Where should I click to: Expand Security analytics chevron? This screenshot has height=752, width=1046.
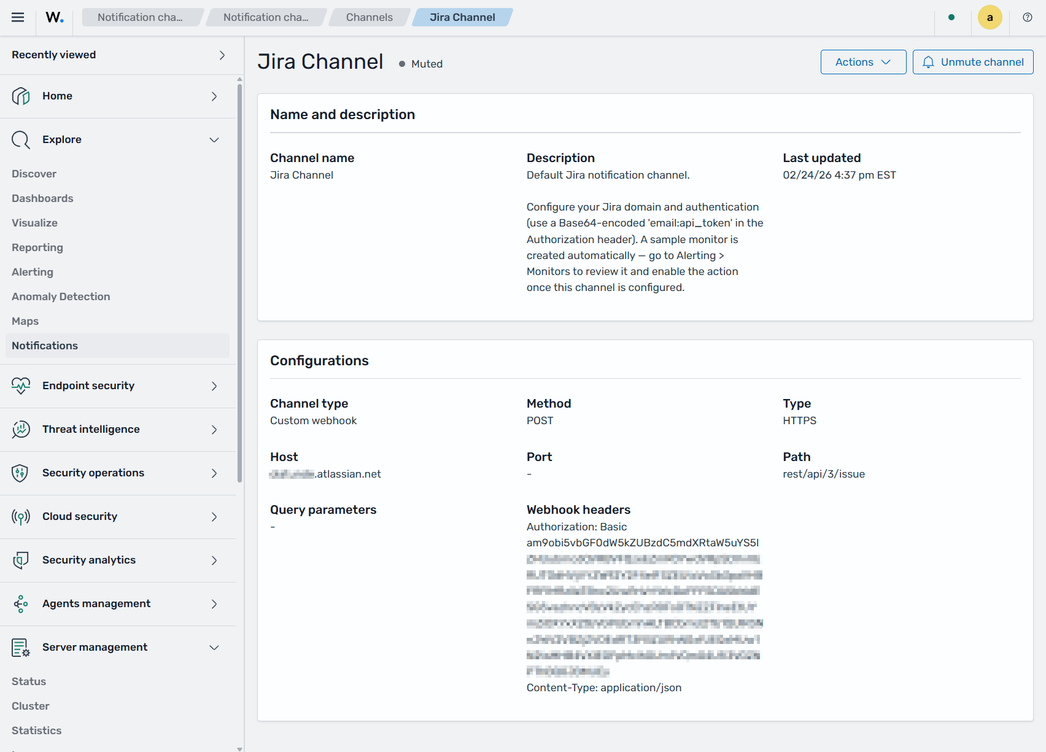pos(214,560)
